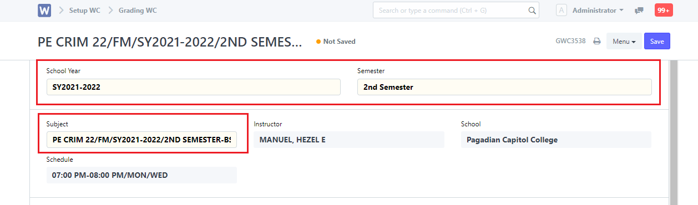Screen dimensions: 698x205
Task: Click the School Year input field
Action: 193,87
